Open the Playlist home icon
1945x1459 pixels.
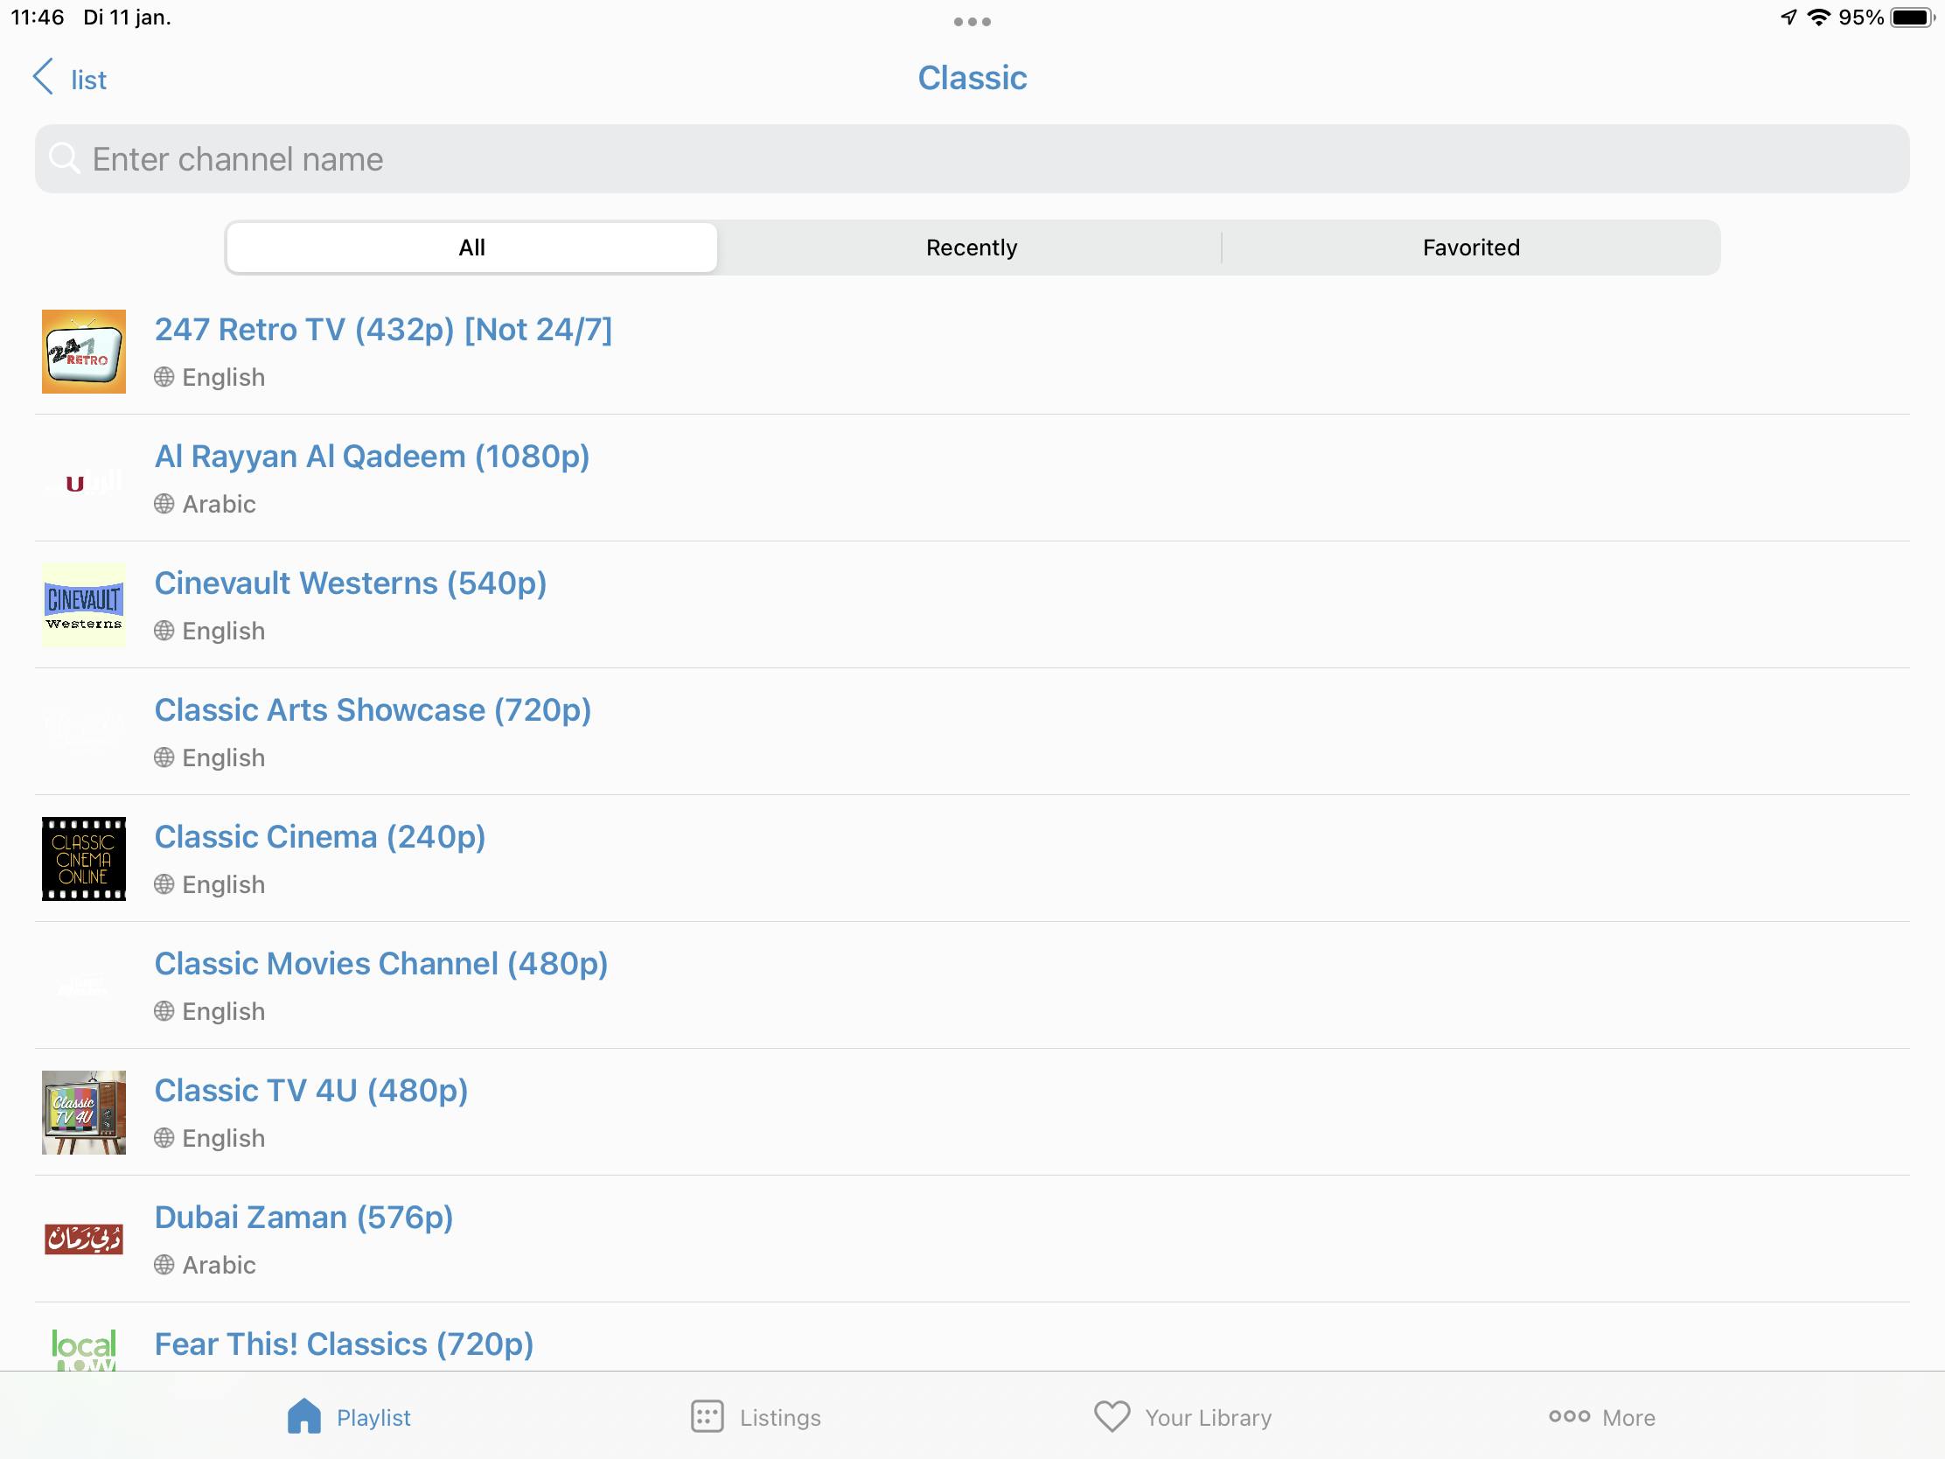304,1417
